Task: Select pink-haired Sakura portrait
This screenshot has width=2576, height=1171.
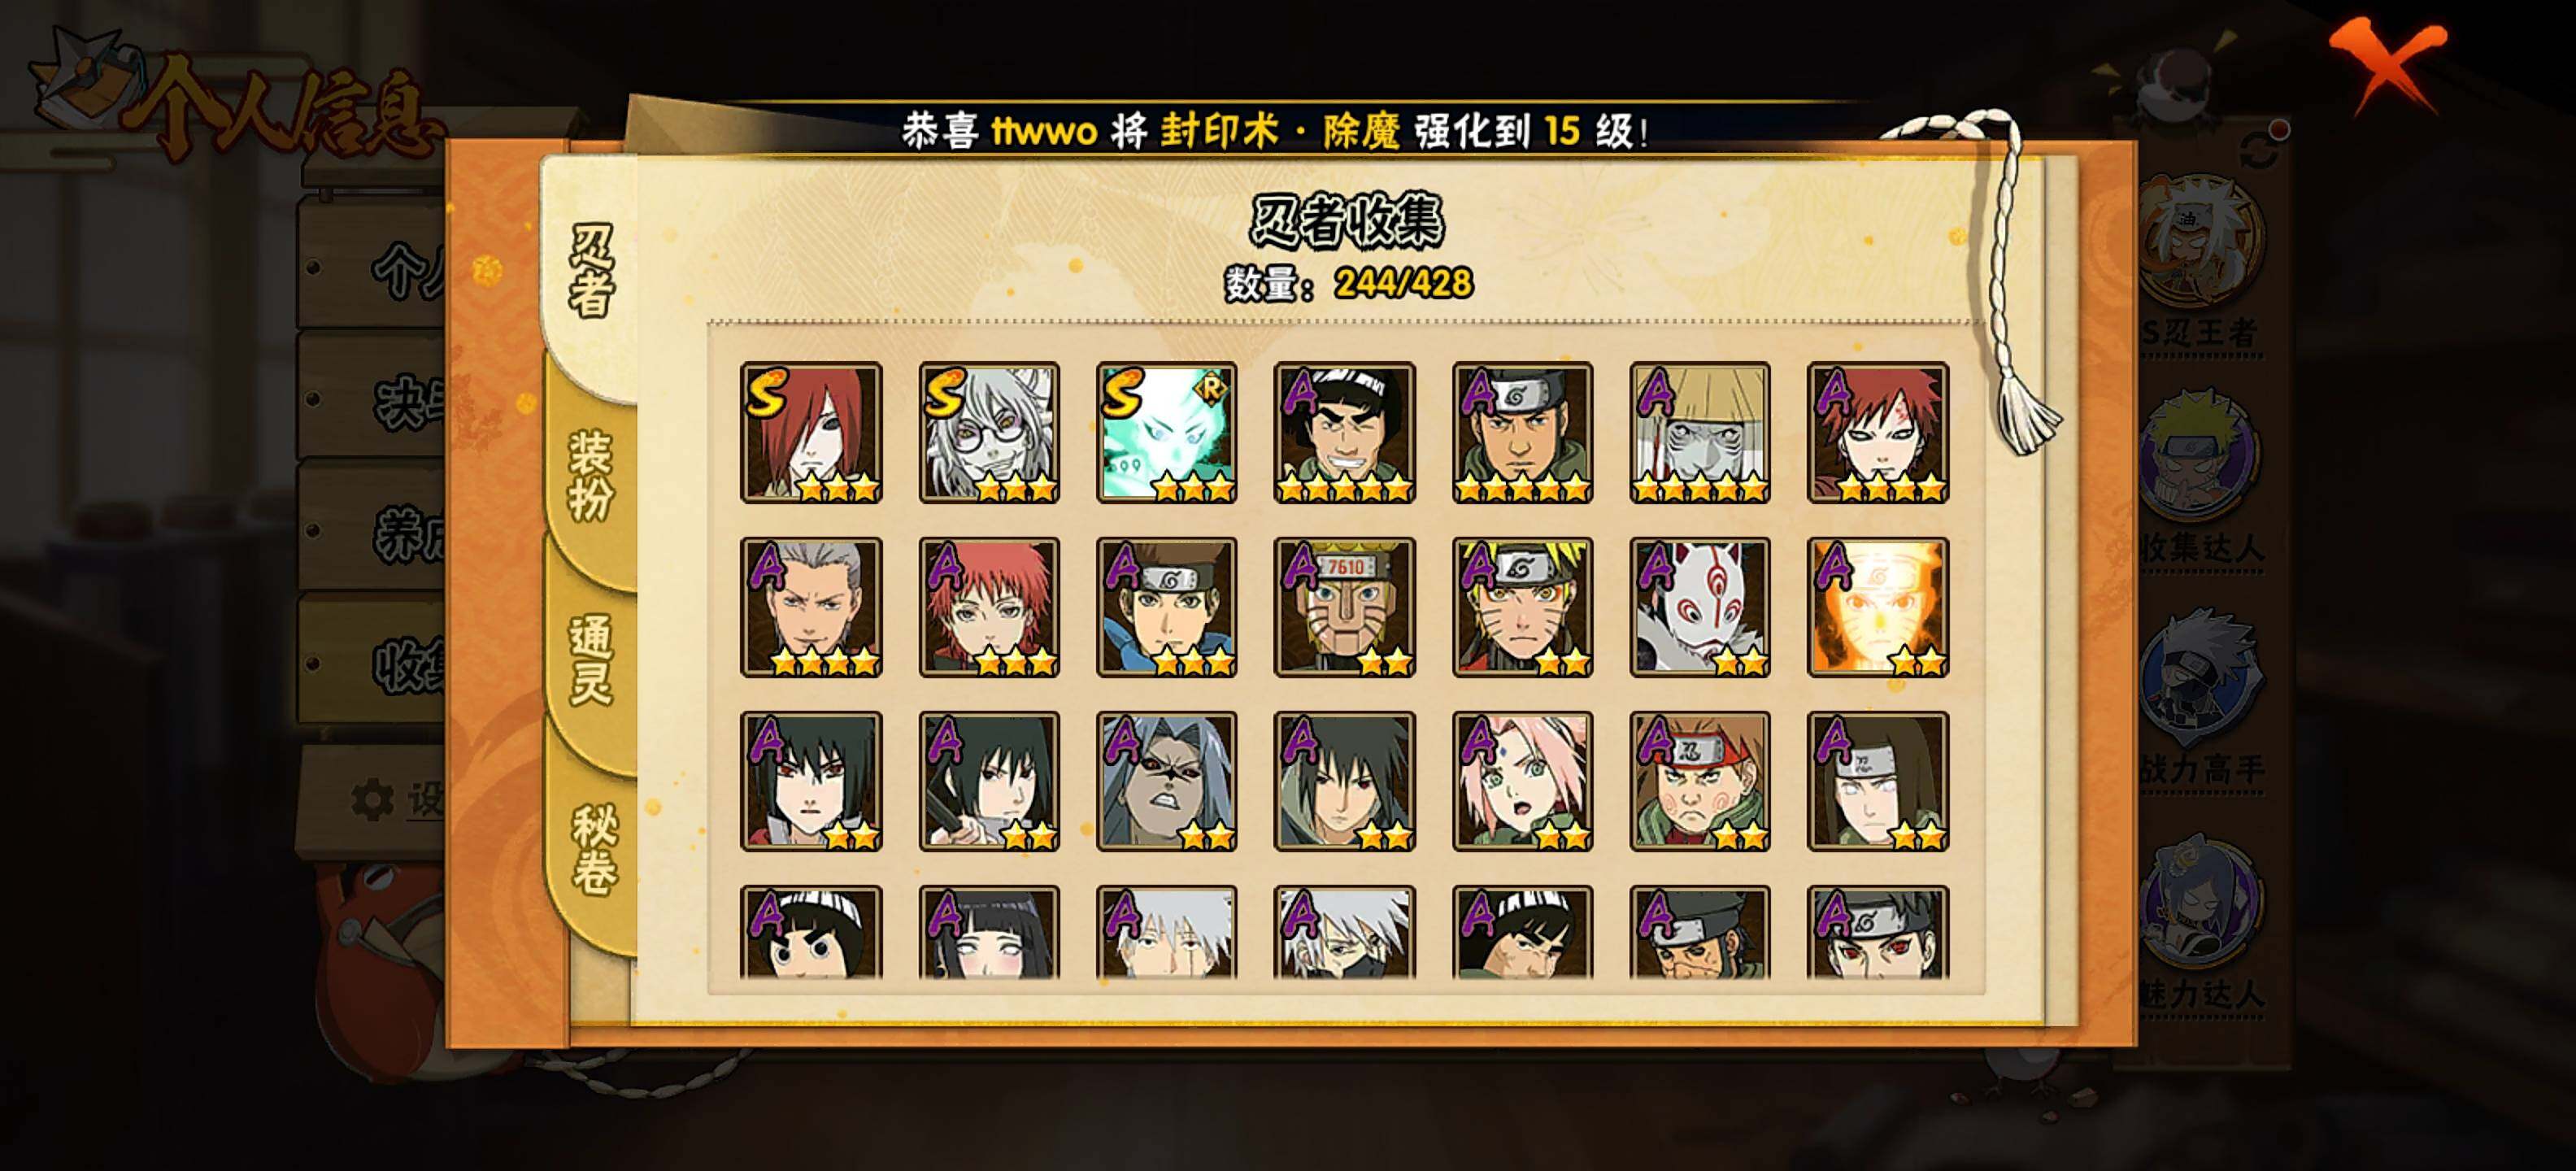Action: [1522, 781]
